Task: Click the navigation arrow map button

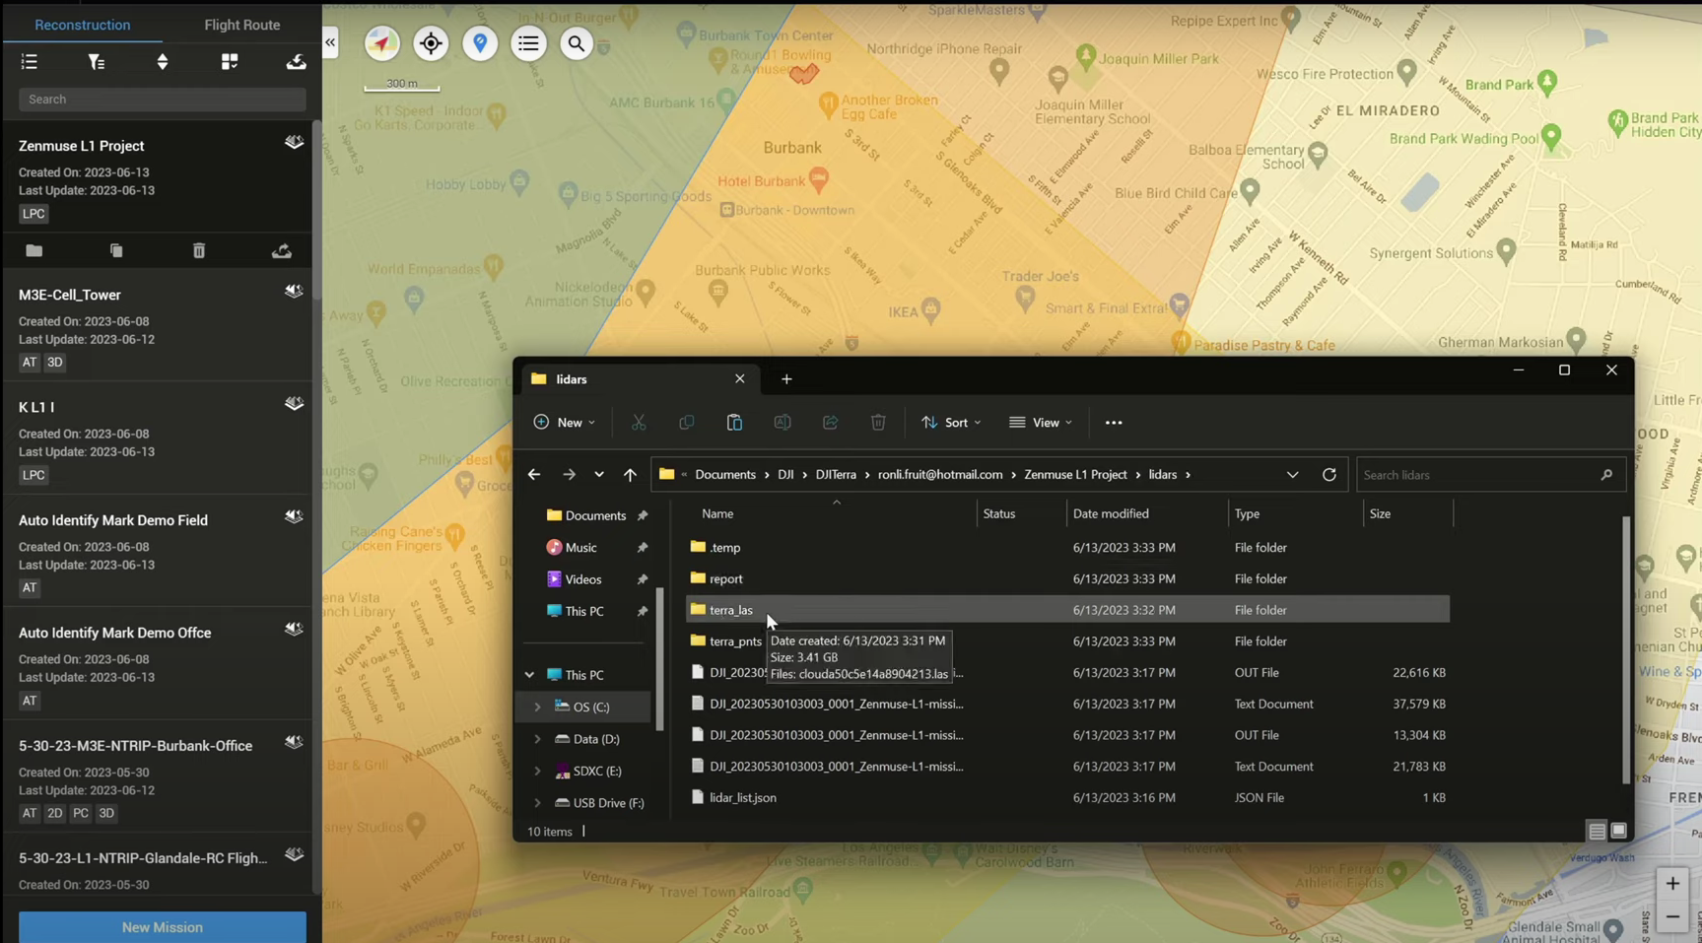Action: point(382,43)
